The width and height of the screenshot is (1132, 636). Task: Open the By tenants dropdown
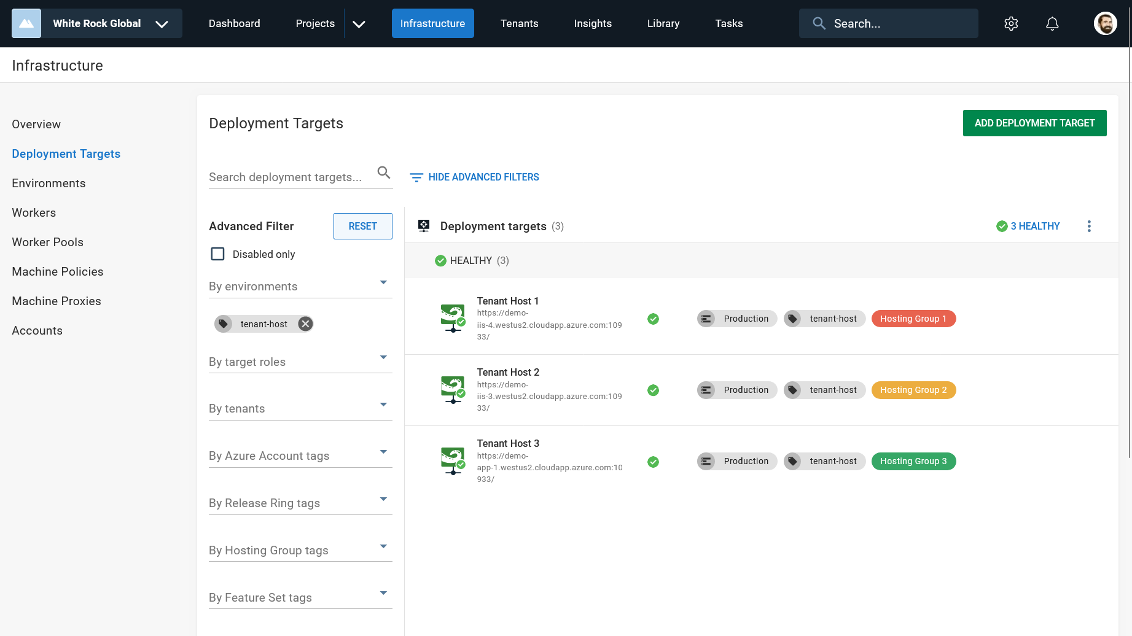coord(300,408)
